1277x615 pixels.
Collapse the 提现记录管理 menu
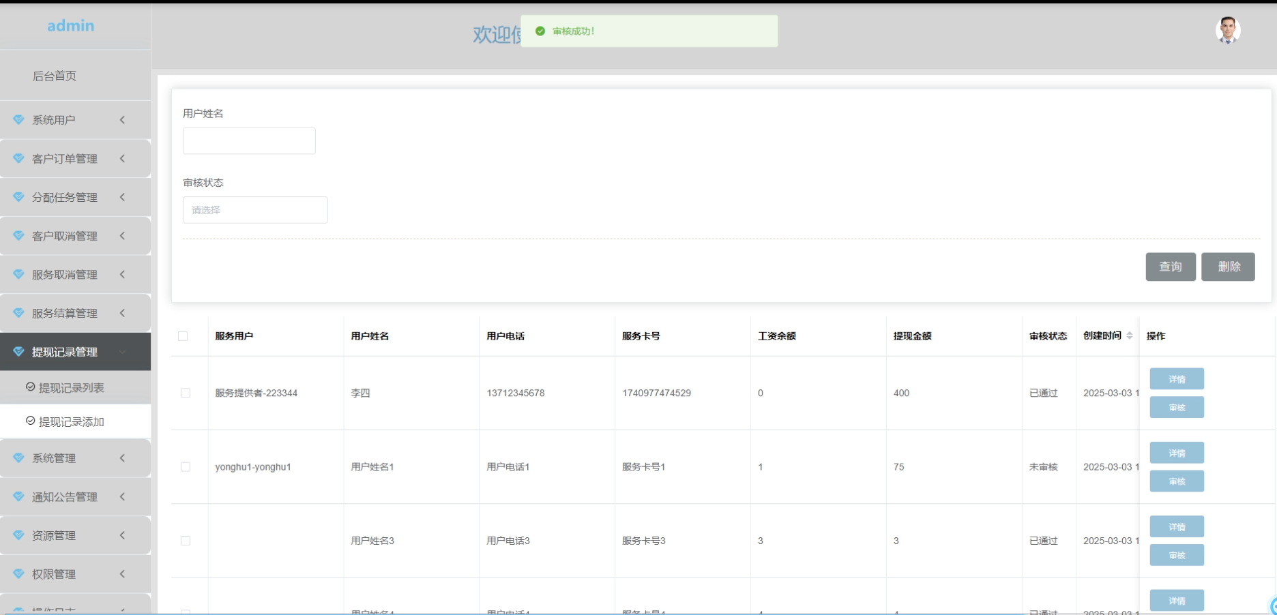tap(75, 352)
